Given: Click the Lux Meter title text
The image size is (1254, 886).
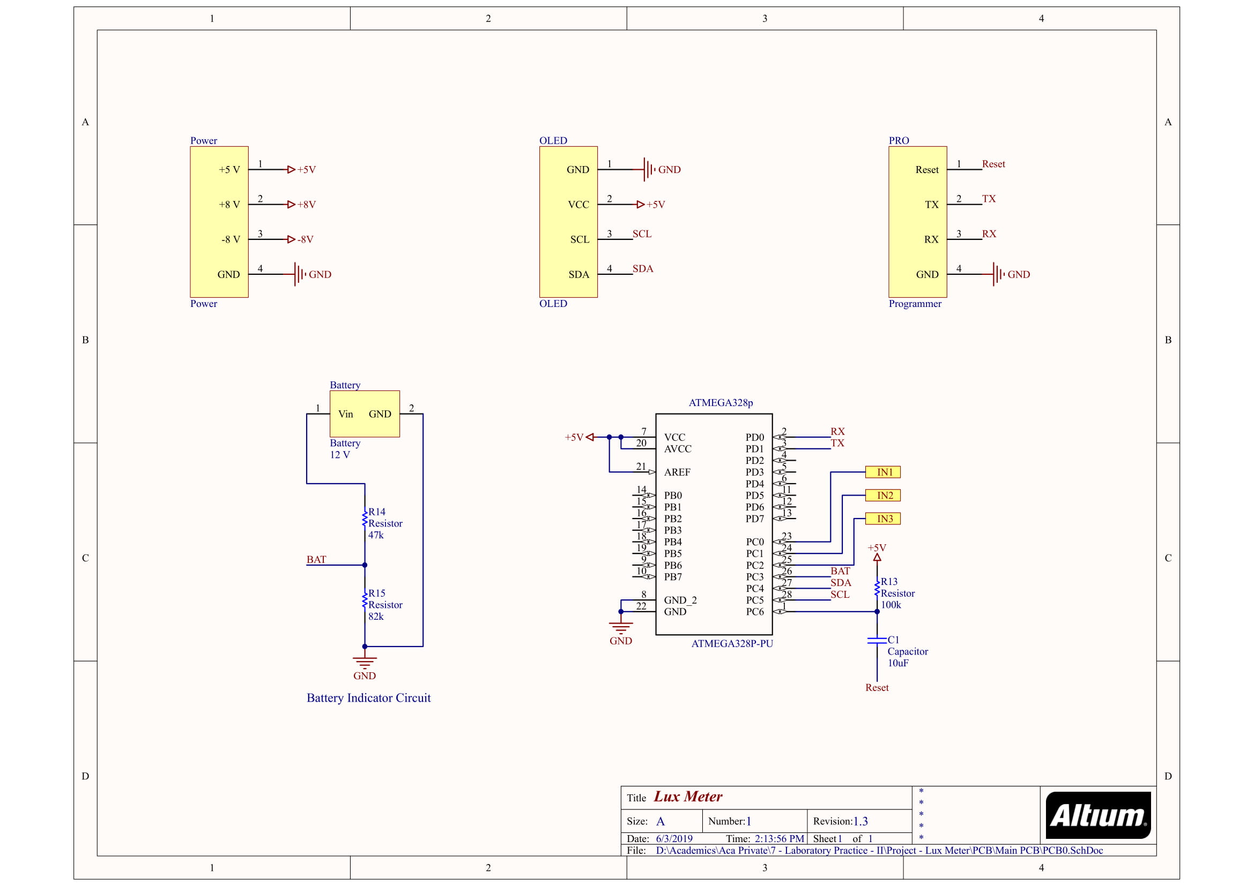Looking at the screenshot, I should coord(688,797).
